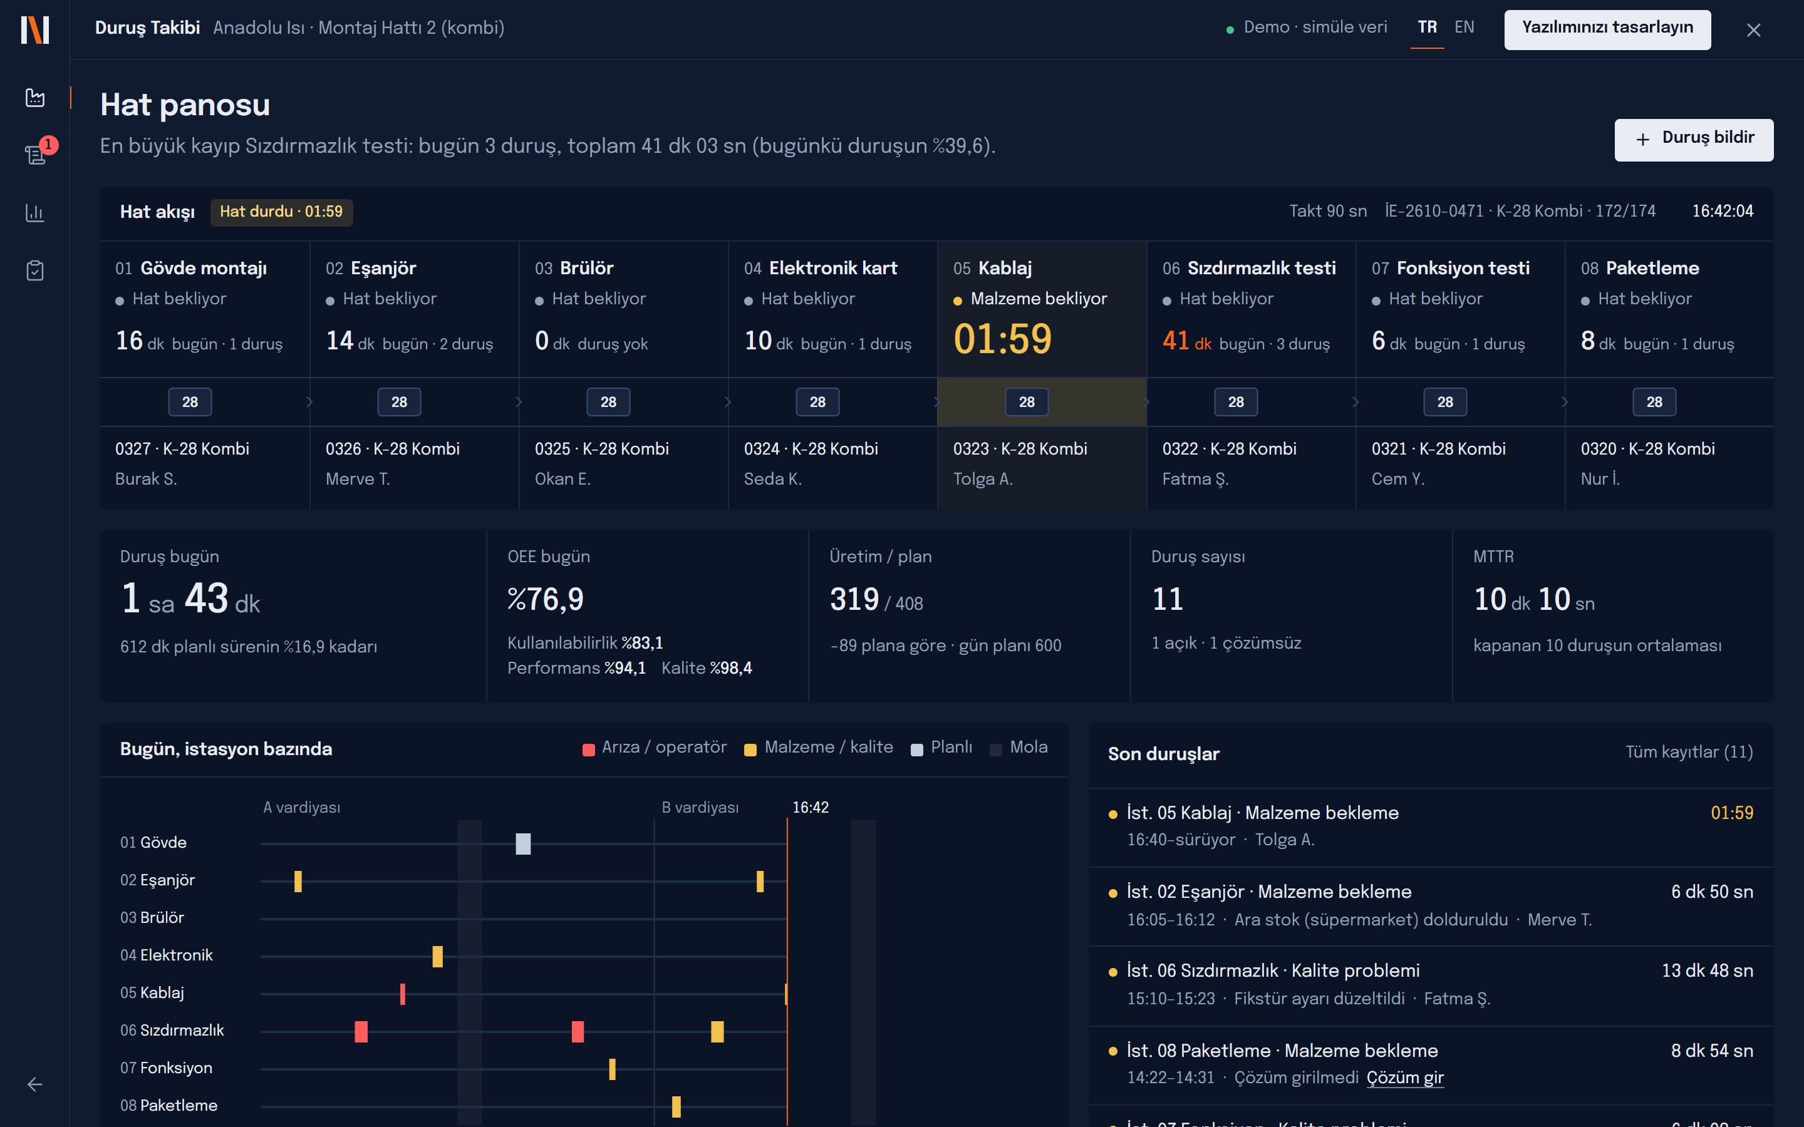Click the buffer count 28 under Kablaj
1804x1127 pixels.
[1027, 402]
